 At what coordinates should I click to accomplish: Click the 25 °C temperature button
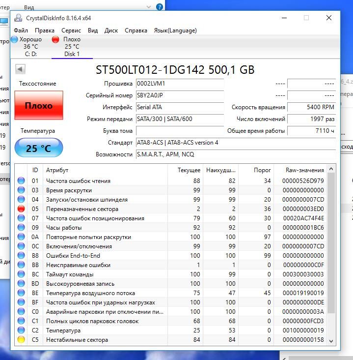39,148
